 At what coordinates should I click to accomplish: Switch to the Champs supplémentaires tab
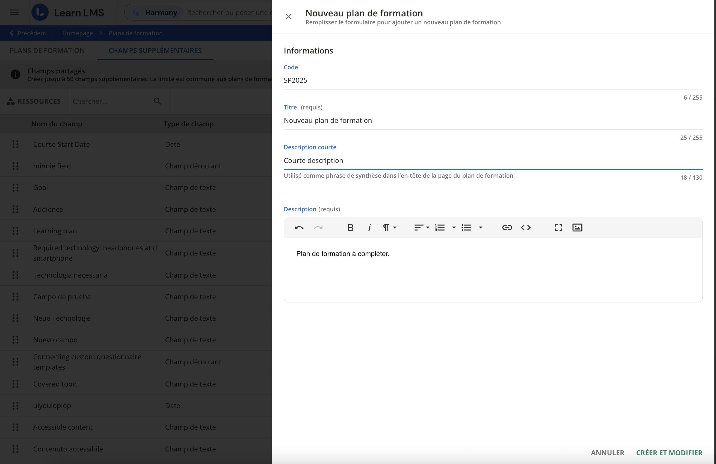click(x=155, y=50)
